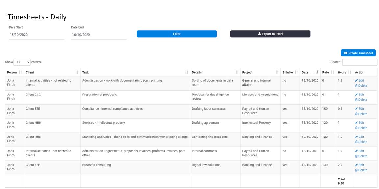The height and width of the screenshot is (189, 379).
Task: Select the 'Total: 9.50' hours cell
Action: [x=344, y=181]
